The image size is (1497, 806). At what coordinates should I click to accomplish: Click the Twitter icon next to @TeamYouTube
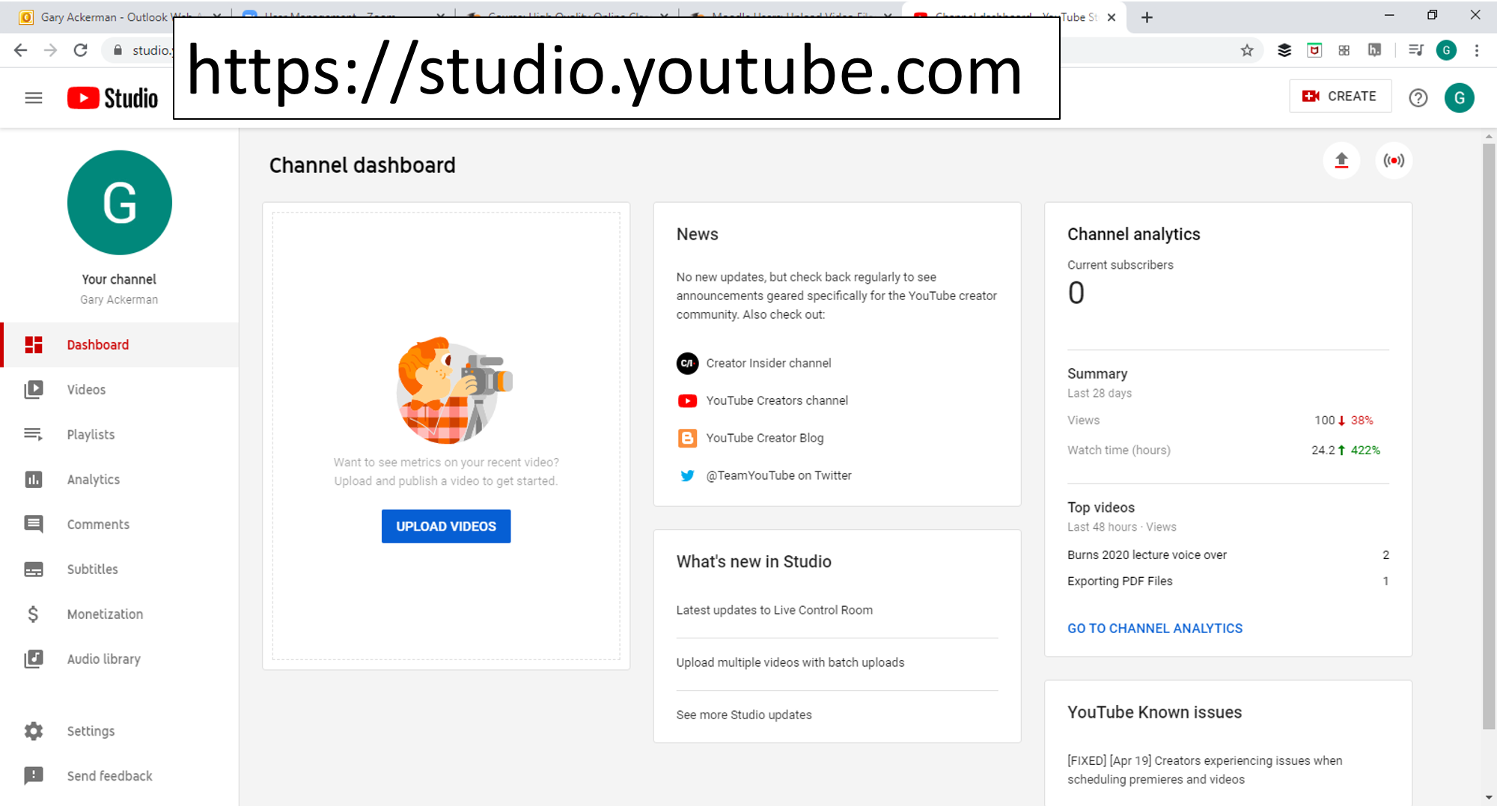687,475
